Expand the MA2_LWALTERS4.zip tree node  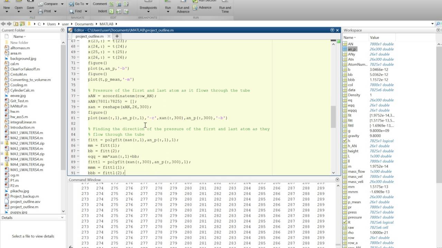2,143
